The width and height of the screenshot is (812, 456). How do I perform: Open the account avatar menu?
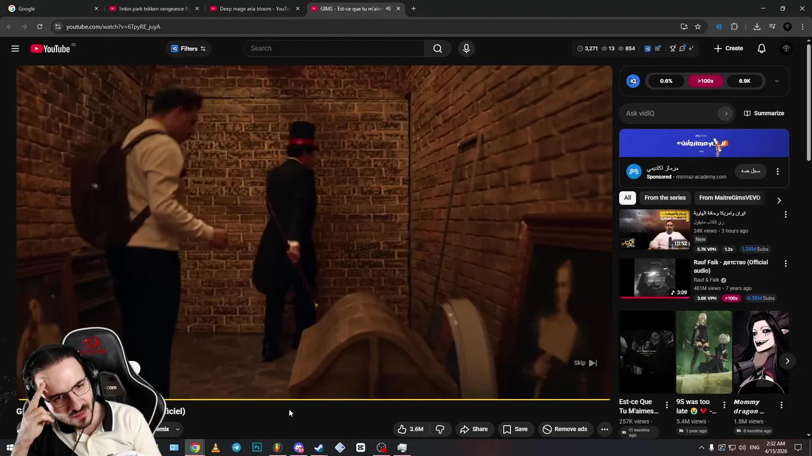[x=787, y=48]
